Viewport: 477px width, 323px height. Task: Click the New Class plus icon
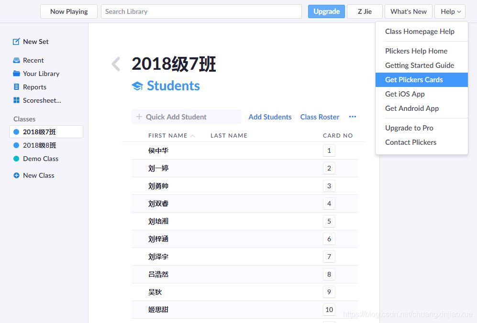[16, 175]
